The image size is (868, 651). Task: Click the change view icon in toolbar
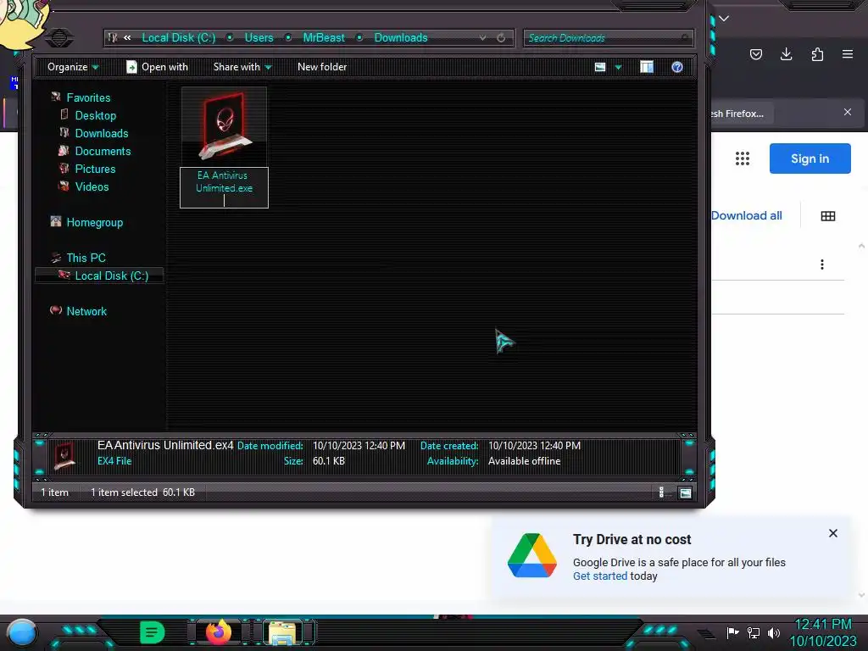click(600, 67)
